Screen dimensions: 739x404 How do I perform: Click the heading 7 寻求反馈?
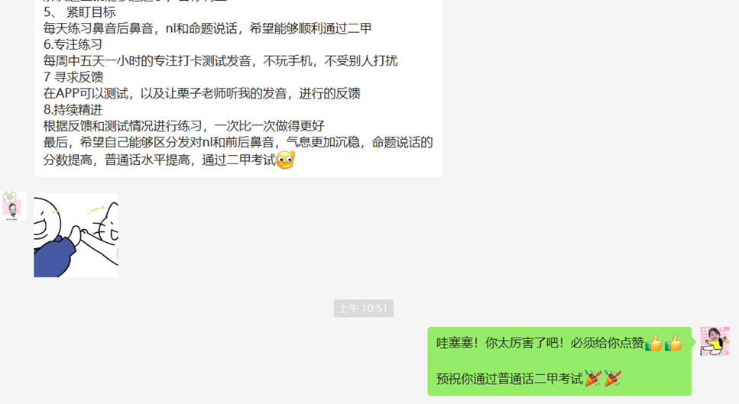point(73,77)
